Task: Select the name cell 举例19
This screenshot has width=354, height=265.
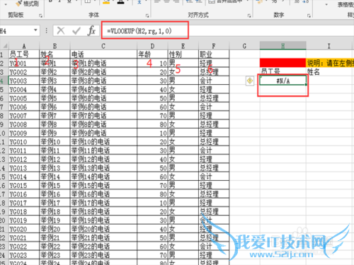Action: pyautogui.click(x=55, y=220)
